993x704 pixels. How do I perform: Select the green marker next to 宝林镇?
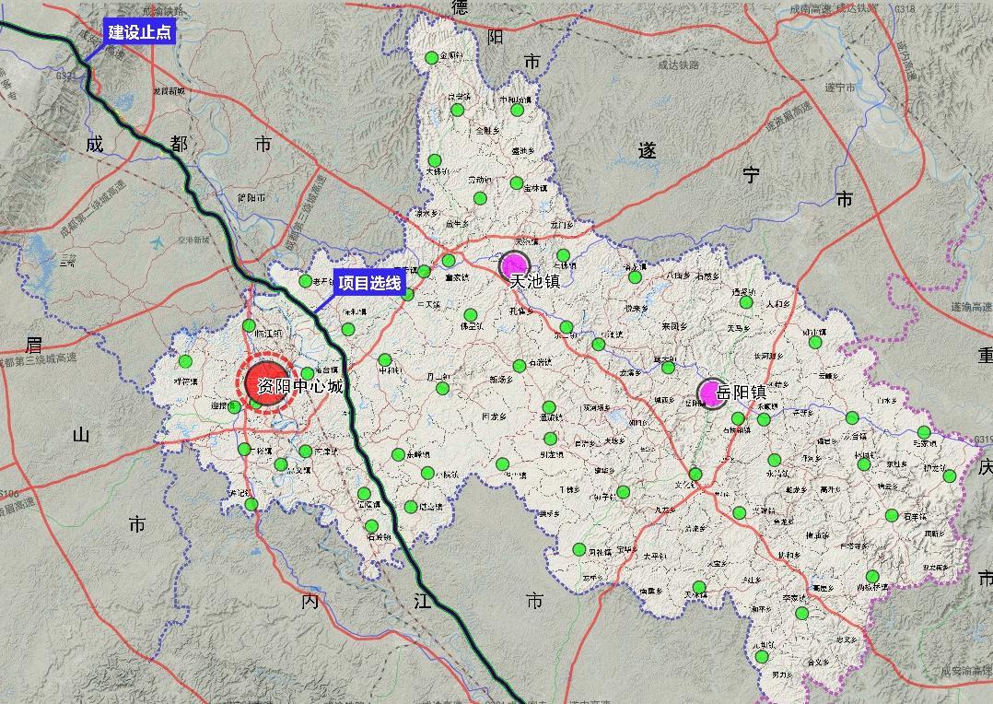click(x=517, y=183)
